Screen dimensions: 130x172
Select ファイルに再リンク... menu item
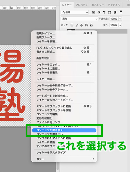(64, 122)
